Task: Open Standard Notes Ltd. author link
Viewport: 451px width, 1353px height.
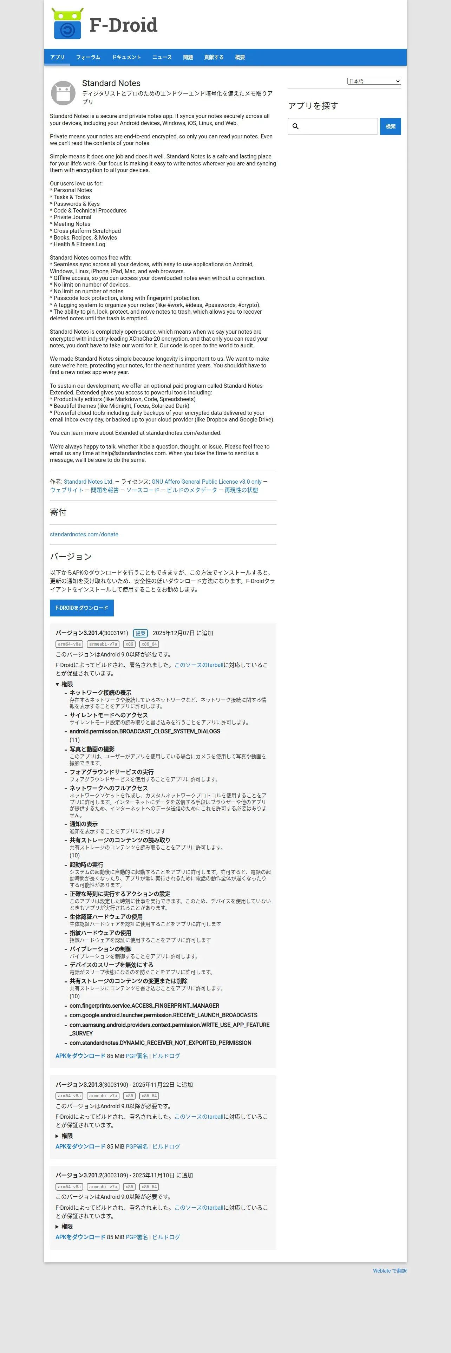Action: (x=88, y=482)
